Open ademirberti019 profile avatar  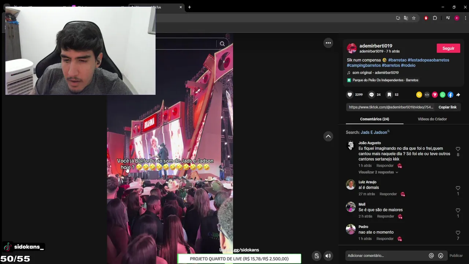pyautogui.click(x=352, y=48)
